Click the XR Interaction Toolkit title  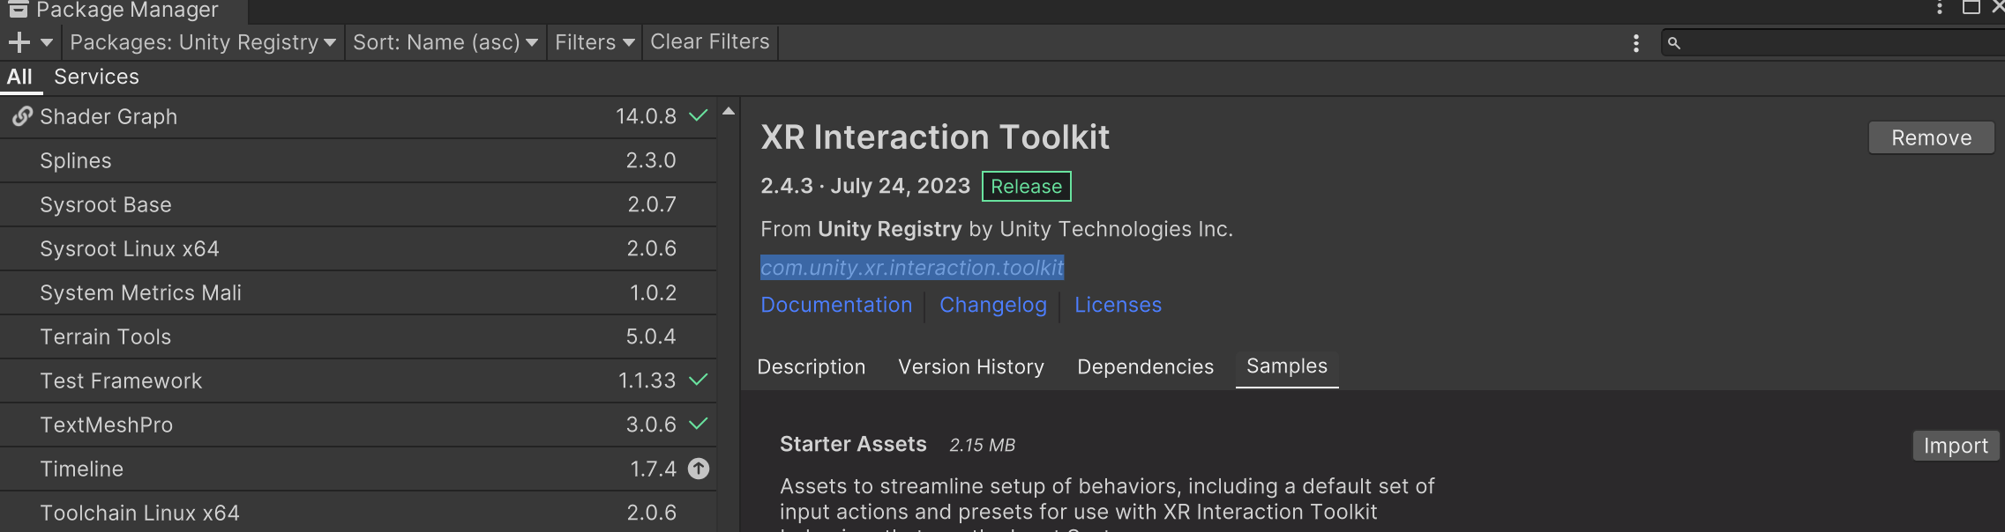(935, 137)
